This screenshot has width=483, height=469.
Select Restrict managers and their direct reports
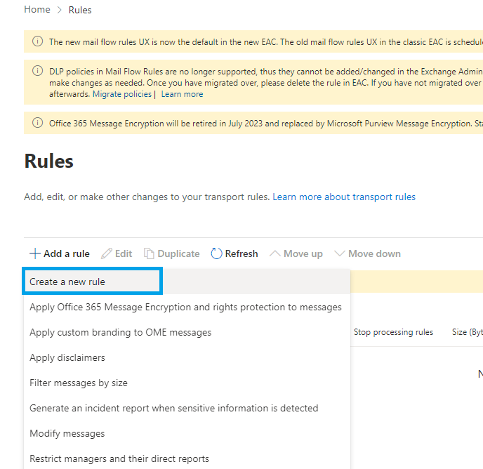click(119, 458)
